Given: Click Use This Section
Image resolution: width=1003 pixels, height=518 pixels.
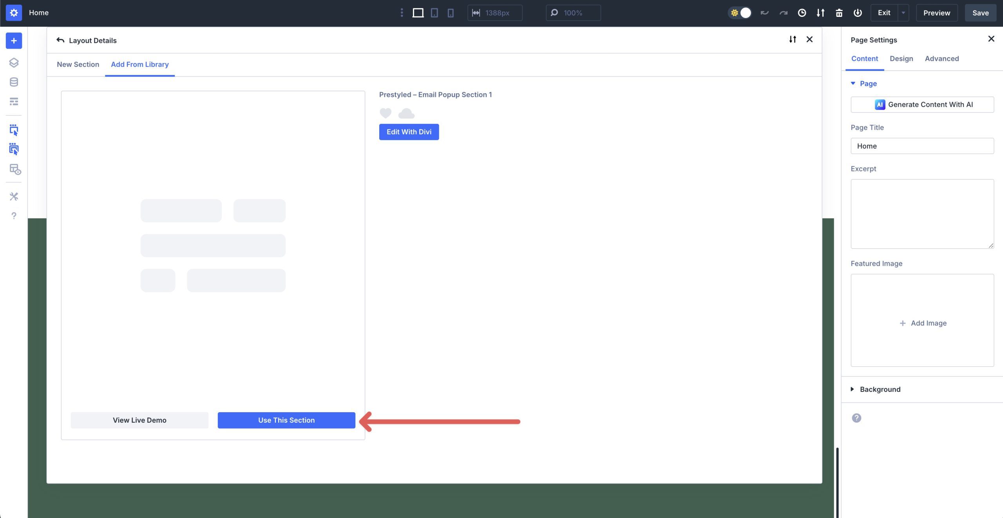Looking at the screenshot, I should (x=286, y=420).
